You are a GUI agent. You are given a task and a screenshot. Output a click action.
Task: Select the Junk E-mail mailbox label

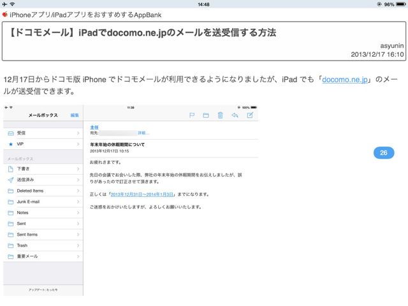[x=28, y=201]
